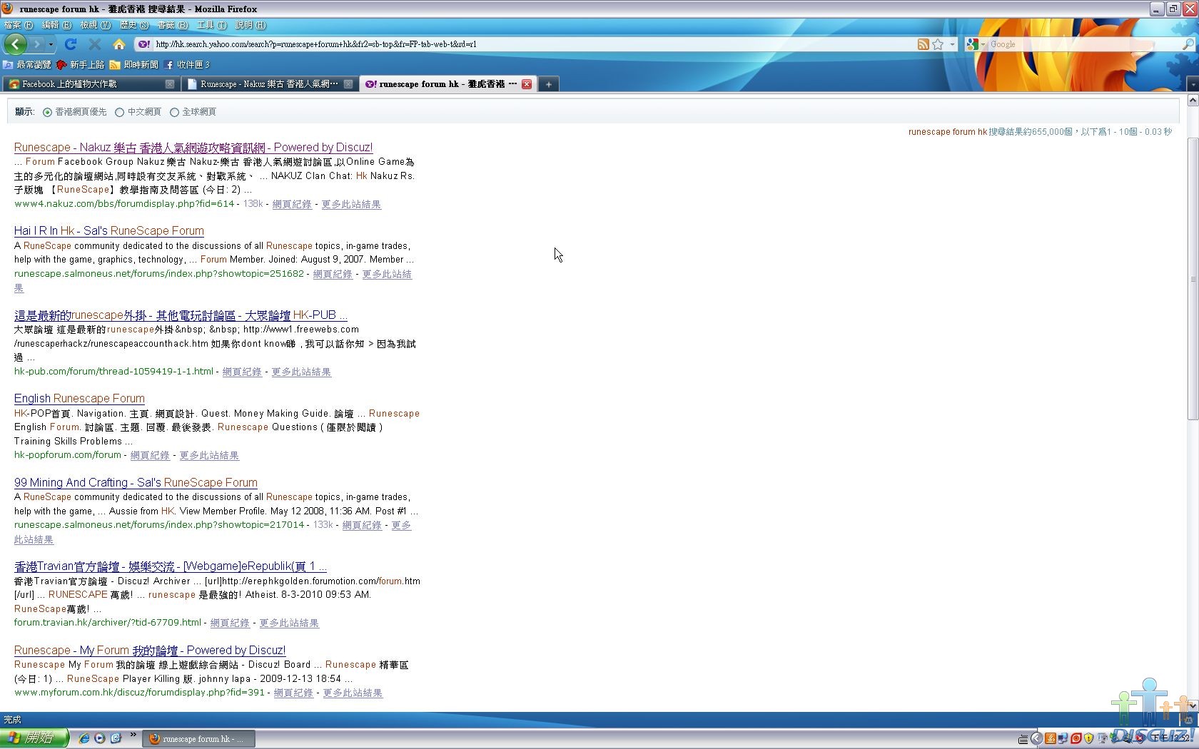Select the 全球網頁 radio button
This screenshot has height=749, width=1199.
pos(174,113)
